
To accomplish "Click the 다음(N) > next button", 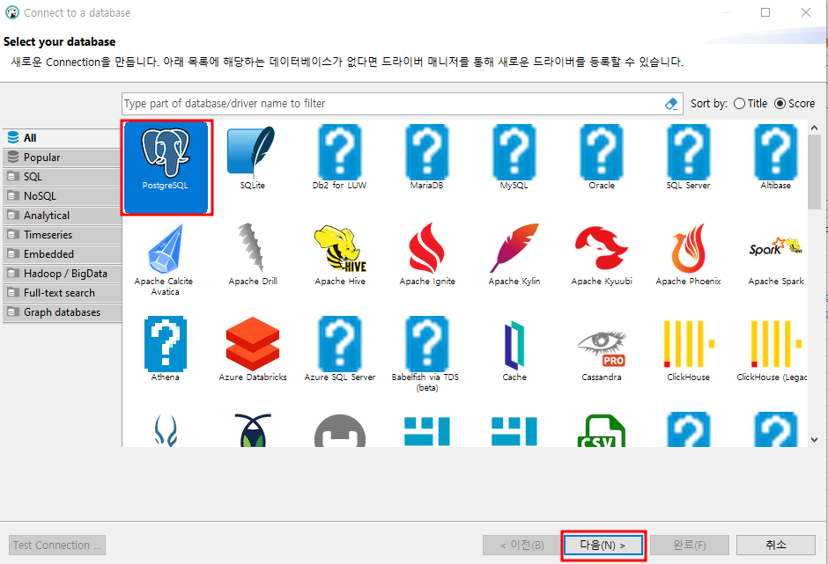I will pos(603,545).
